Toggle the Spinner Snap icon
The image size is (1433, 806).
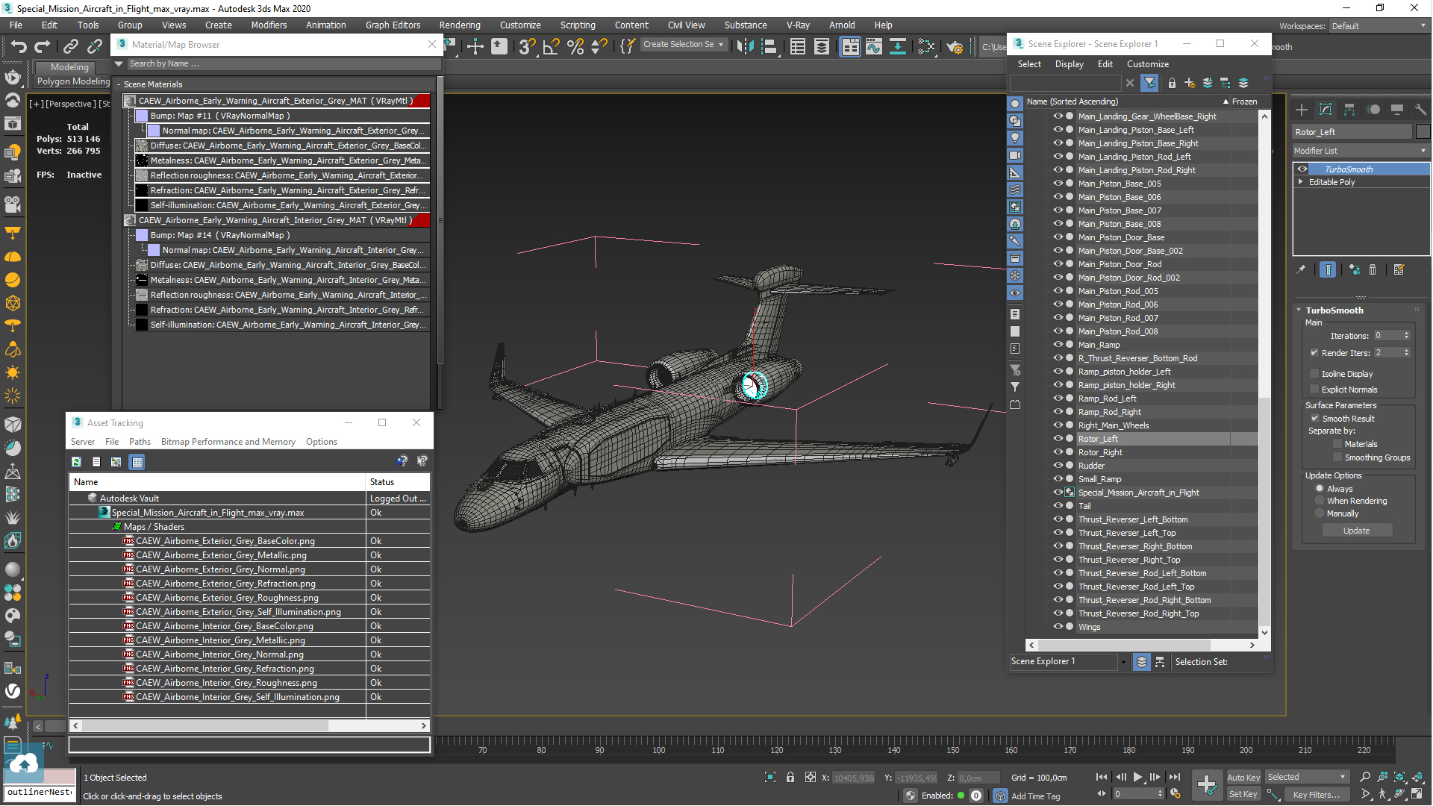tap(599, 47)
